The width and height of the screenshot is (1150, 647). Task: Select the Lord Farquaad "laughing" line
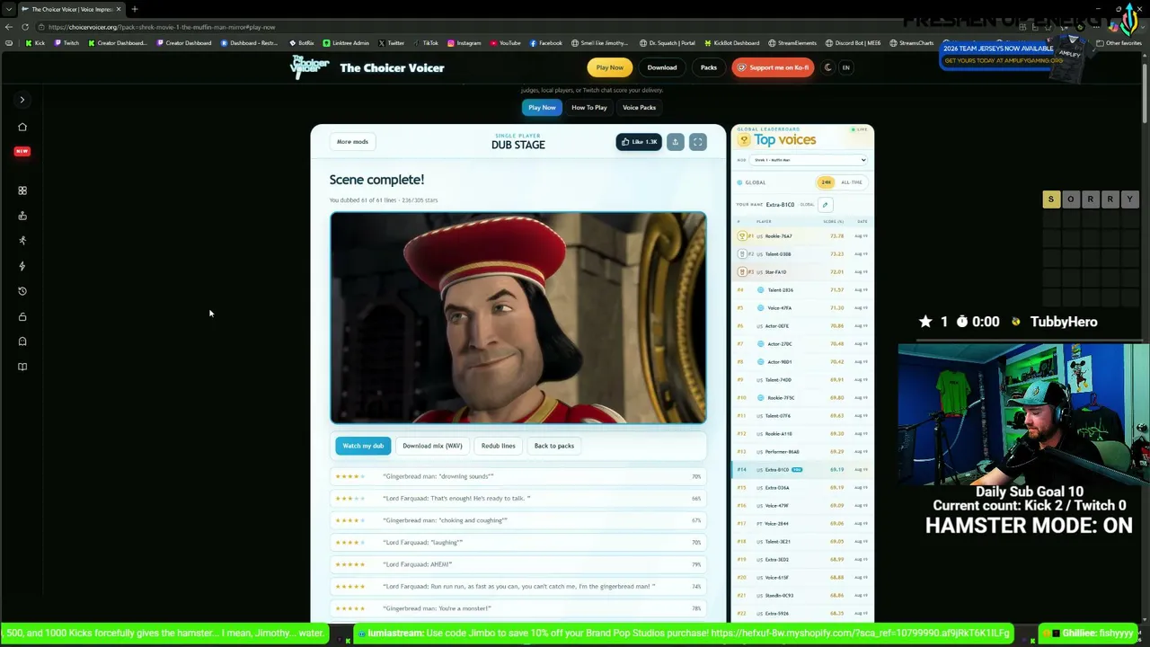[518, 543]
